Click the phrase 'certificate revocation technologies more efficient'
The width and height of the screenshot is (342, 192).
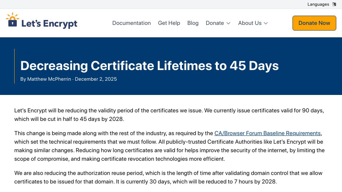point(163,159)
